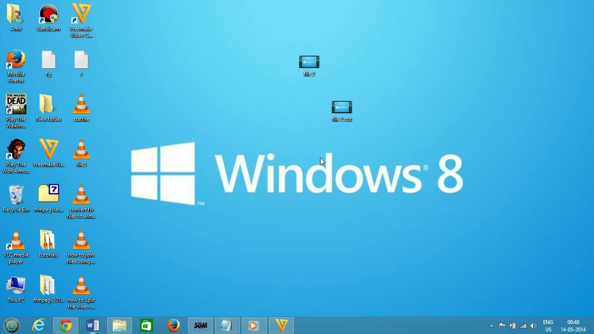594x334 pixels.
Task: Click the Start button orb
Action: tap(12, 326)
